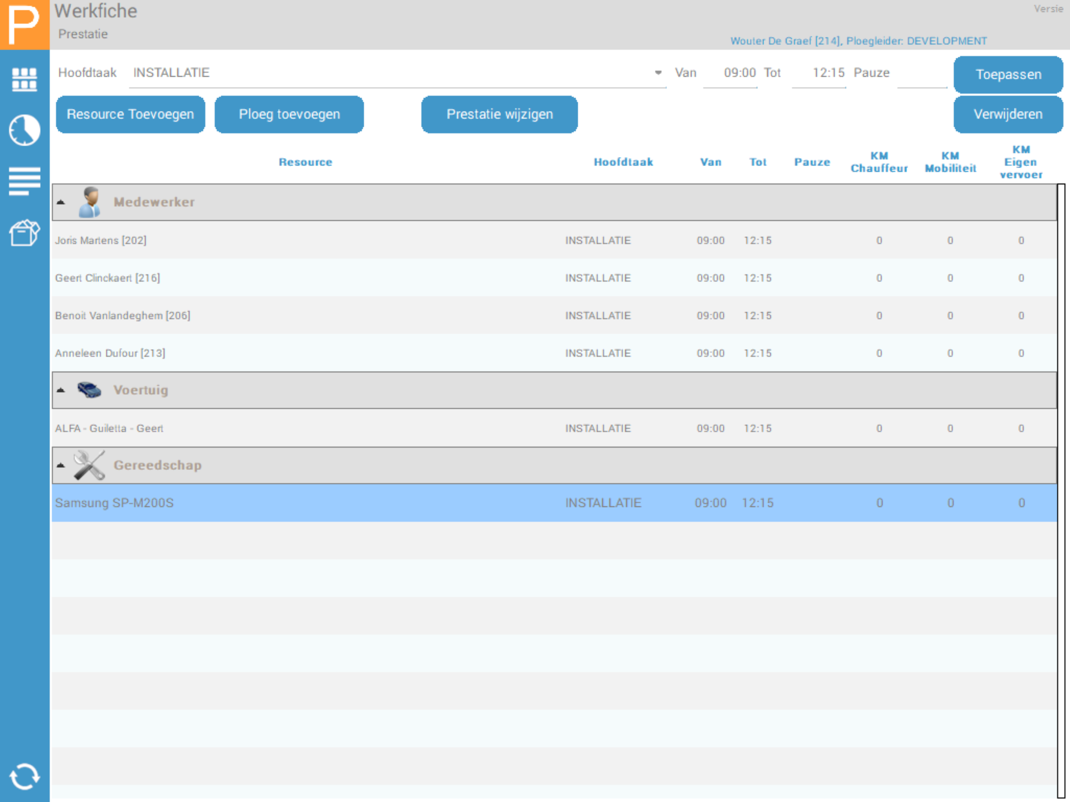Click the Voertuig group header label
Viewport: 1070px width, 802px height.
(x=141, y=390)
